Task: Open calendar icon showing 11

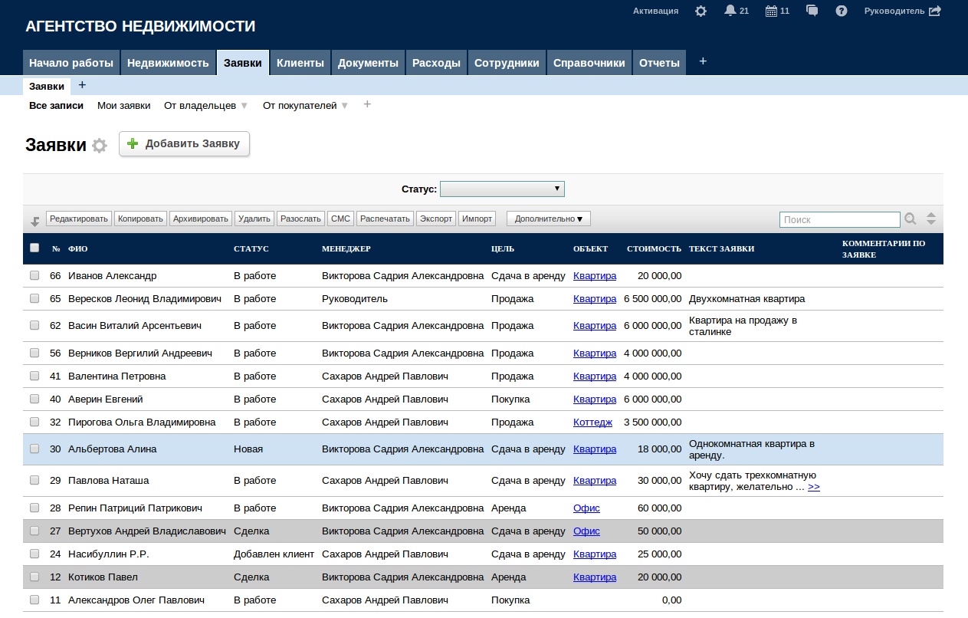Action: (x=771, y=12)
